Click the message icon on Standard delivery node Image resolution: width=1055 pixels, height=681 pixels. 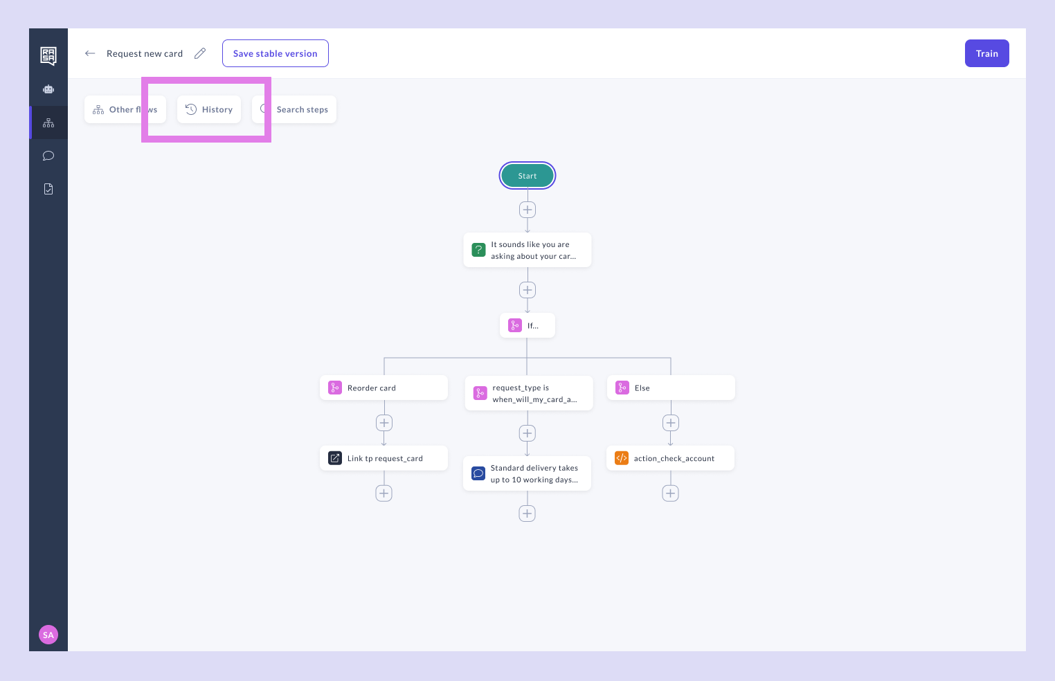pyautogui.click(x=478, y=473)
